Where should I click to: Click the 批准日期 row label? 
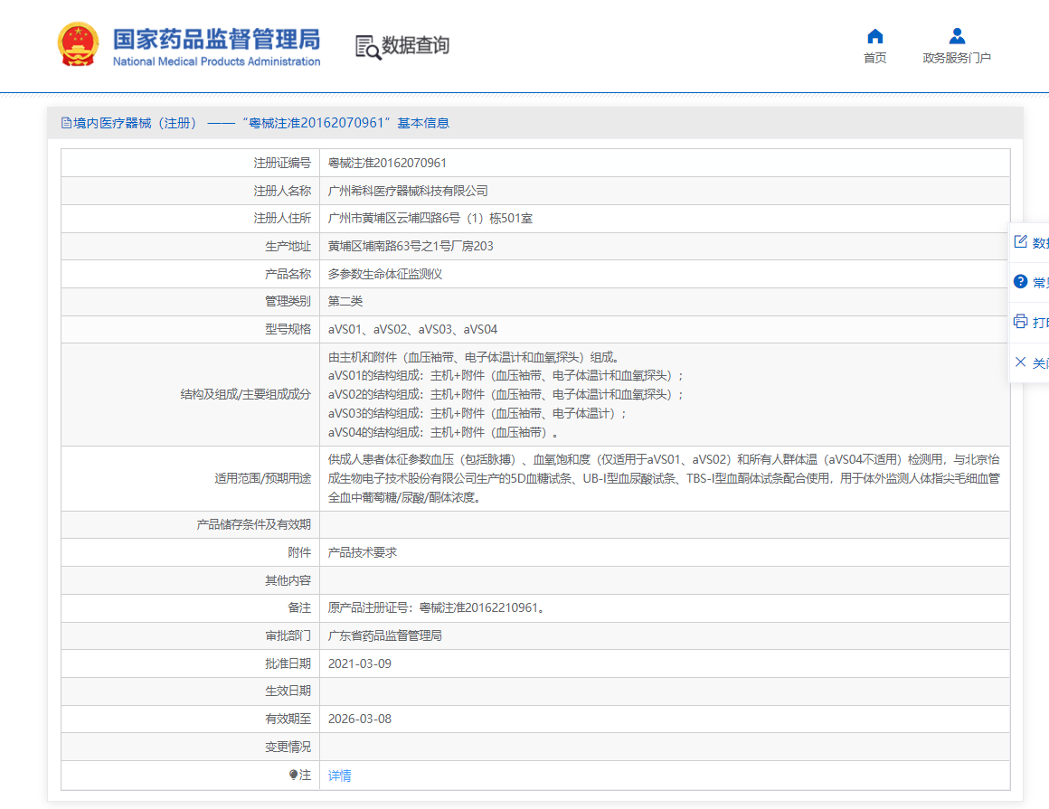point(288,663)
